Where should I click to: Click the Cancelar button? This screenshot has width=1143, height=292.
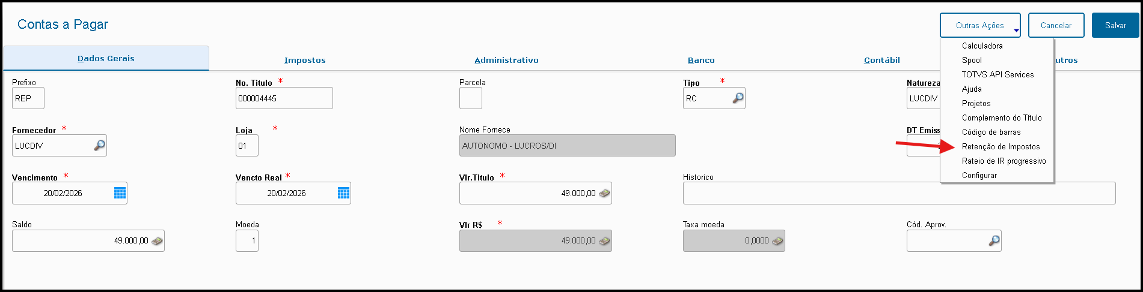[x=1056, y=26]
